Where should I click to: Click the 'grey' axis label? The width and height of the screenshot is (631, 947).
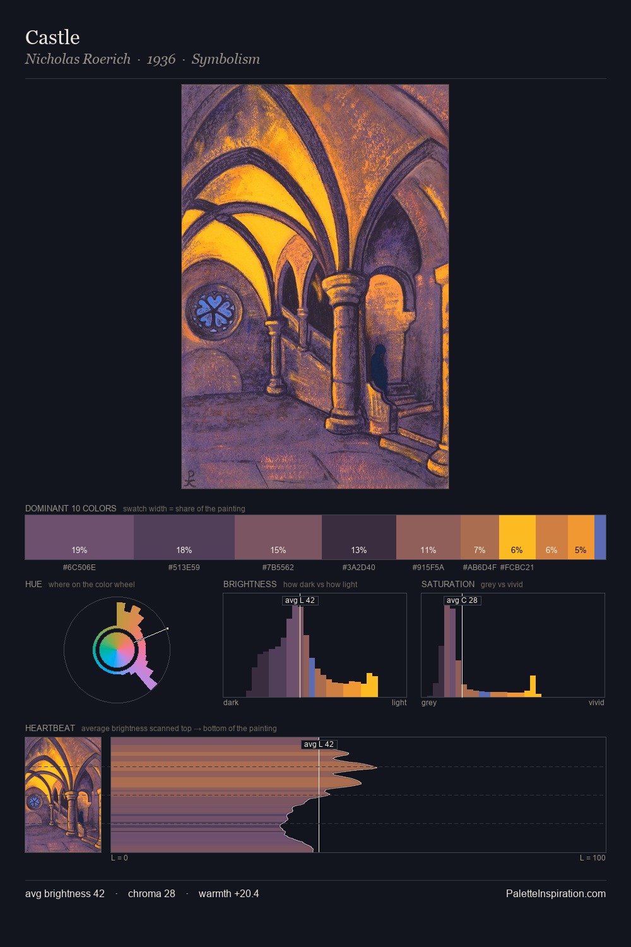point(429,703)
